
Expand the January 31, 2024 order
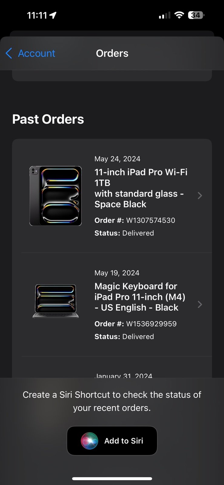pos(123,375)
